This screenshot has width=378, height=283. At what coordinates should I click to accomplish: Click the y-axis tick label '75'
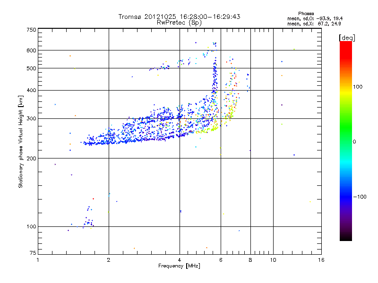(33, 253)
